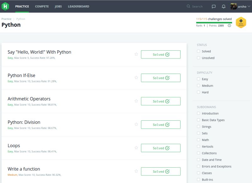
Task: Click the gold Python badge hexagon
Action: pos(241,22)
